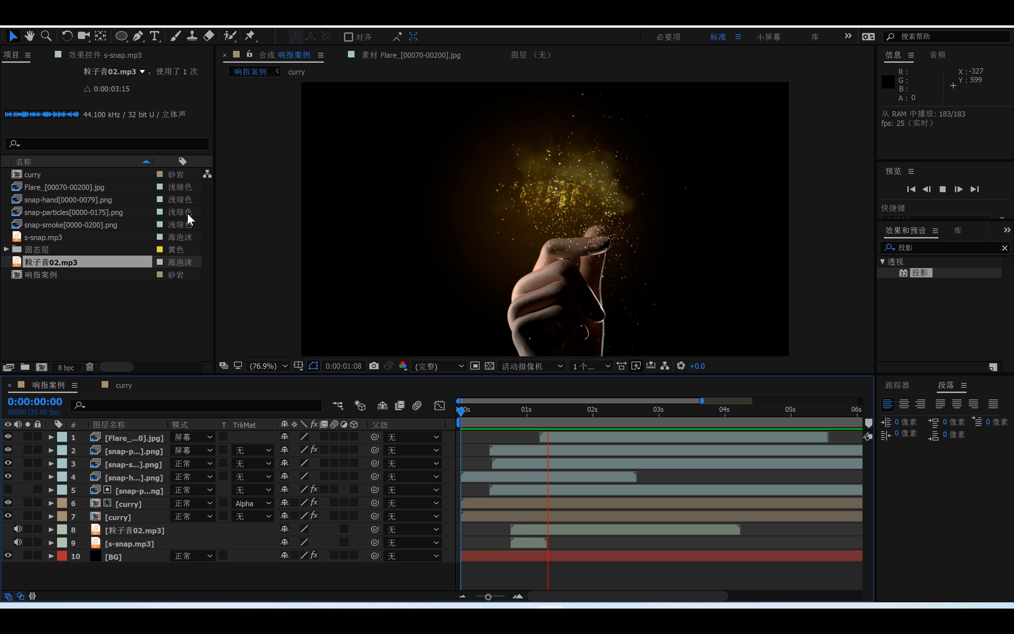The image size is (1014, 634).
Task: Open the resolution (完整) dropdown
Action: coord(439,366)
